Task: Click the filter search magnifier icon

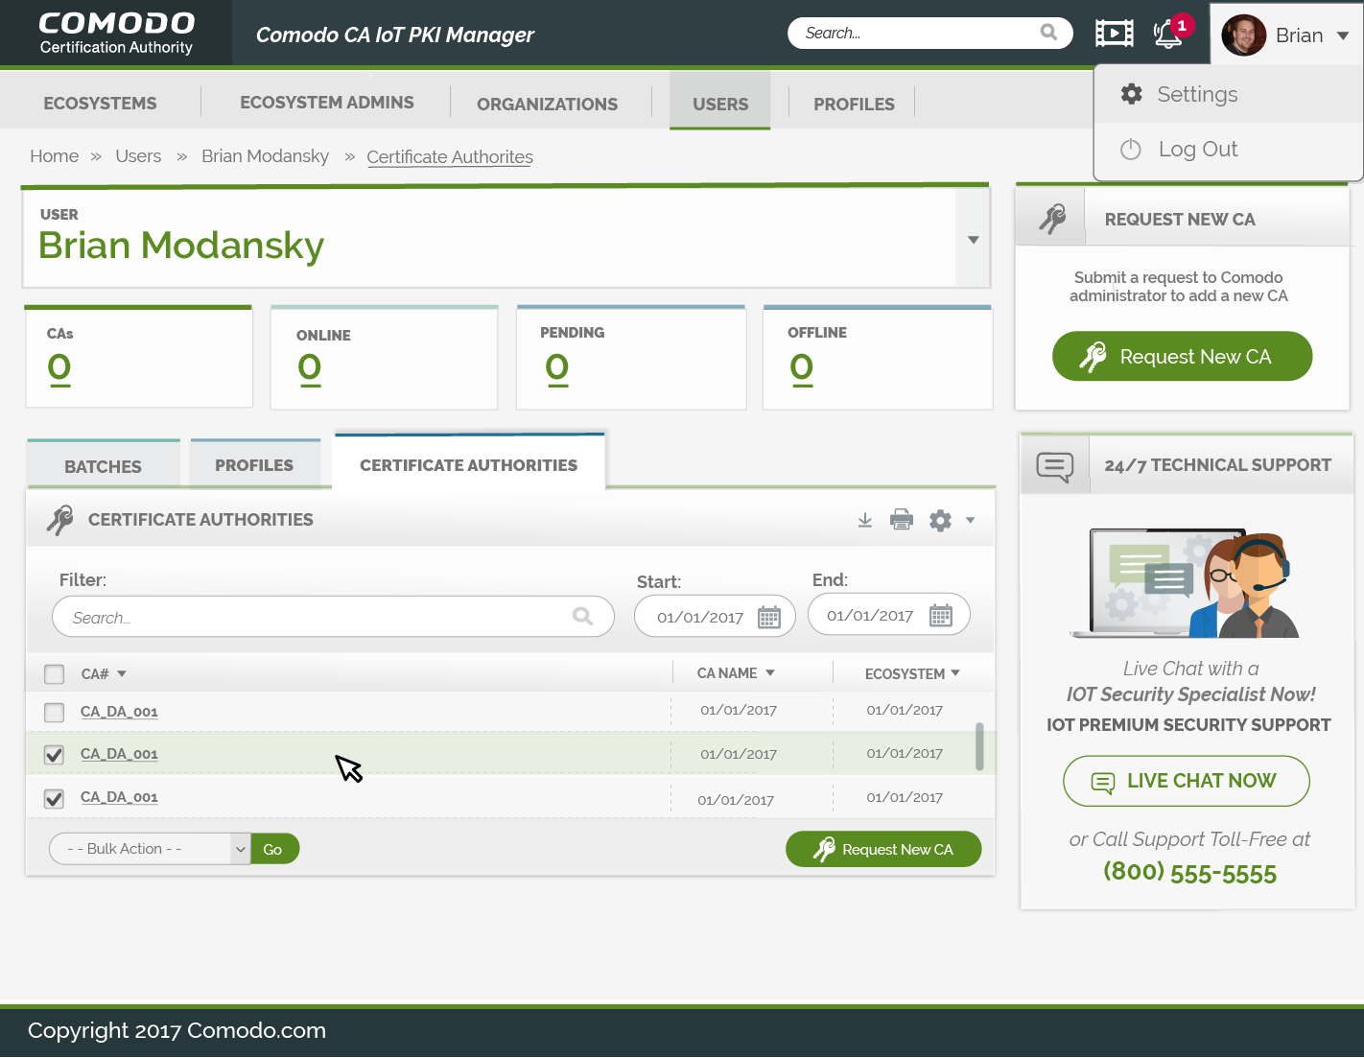Action: 582,616
